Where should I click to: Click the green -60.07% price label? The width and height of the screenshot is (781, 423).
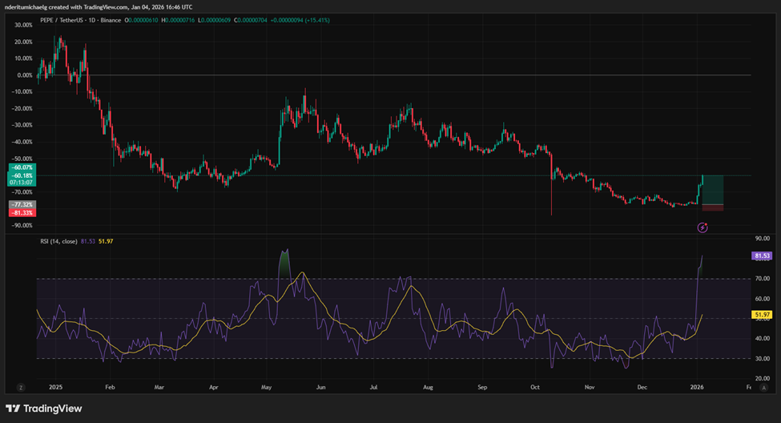20,167
